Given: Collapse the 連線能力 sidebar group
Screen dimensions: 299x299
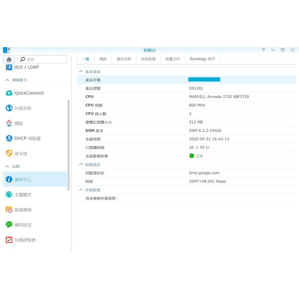Looking at the screenshot, I should click(7, 80).
